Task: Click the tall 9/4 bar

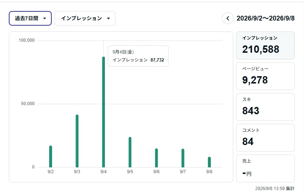Action: point(103,112)
